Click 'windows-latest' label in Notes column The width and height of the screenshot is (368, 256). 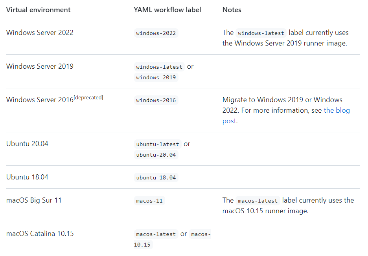coord(261,33)
